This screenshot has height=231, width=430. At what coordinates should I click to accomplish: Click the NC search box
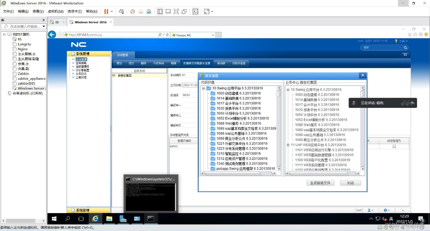click(x=384, y=48)
